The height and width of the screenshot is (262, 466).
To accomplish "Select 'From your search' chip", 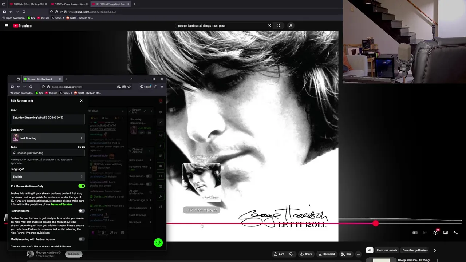I will [387, 250].
